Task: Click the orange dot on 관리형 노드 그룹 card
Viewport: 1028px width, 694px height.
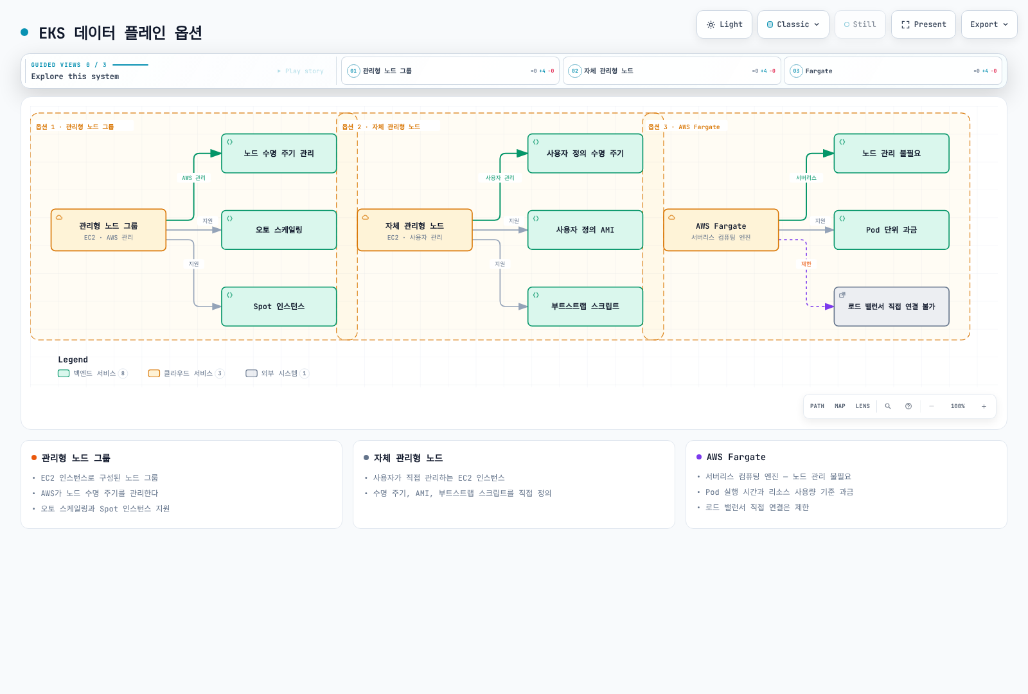Action: coord(34,458)
